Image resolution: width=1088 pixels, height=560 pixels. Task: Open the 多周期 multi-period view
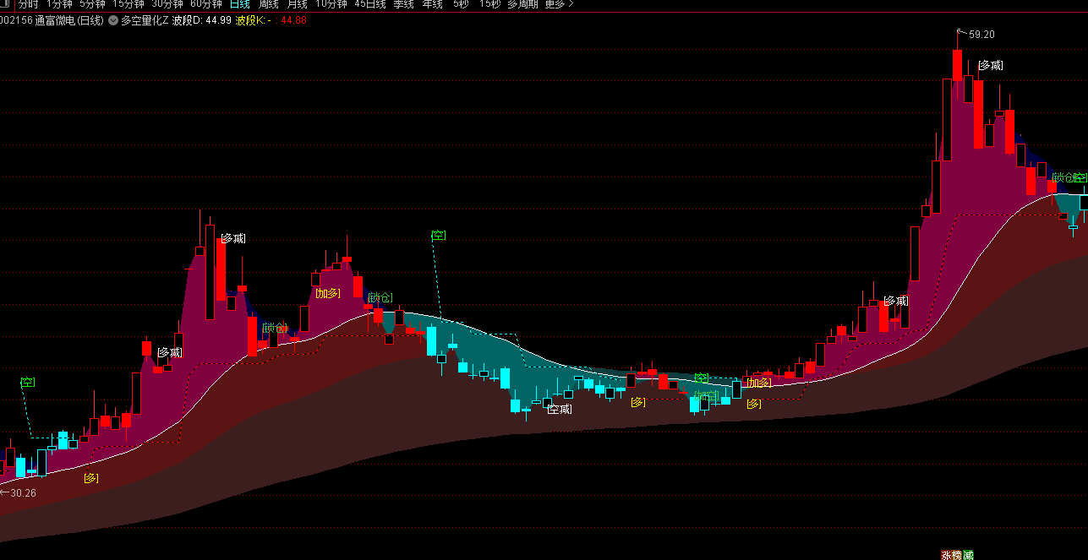[523, 4]
